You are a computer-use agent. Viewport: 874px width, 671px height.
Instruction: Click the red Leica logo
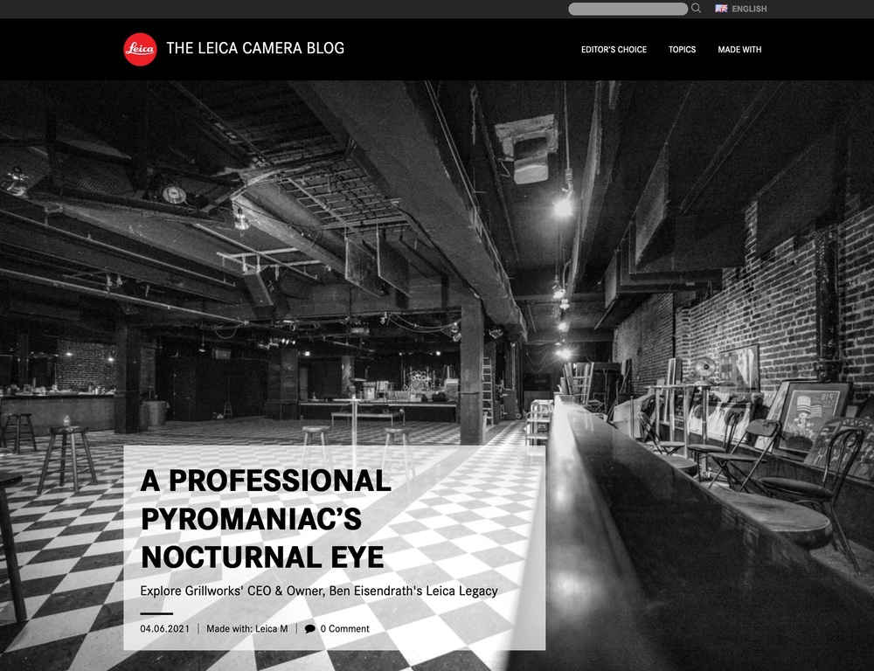(140, 49)
